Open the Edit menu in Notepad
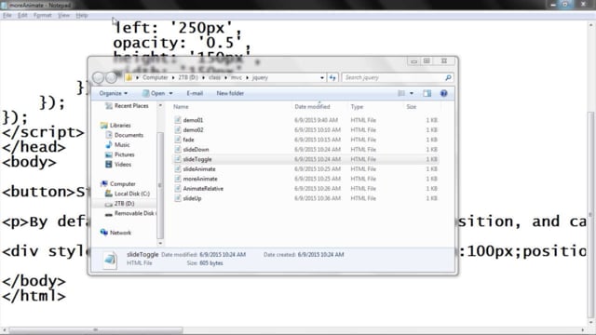 coord(22,15)
